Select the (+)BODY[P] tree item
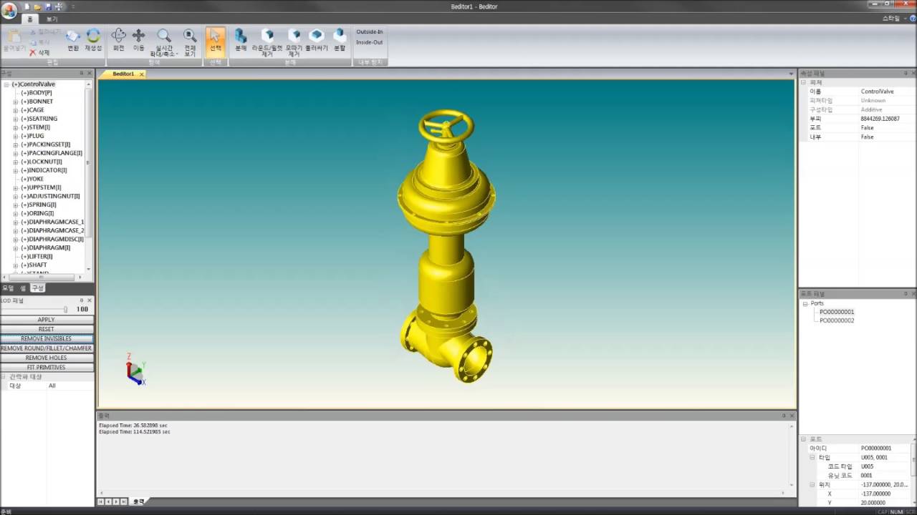 [x=37, y=93]
